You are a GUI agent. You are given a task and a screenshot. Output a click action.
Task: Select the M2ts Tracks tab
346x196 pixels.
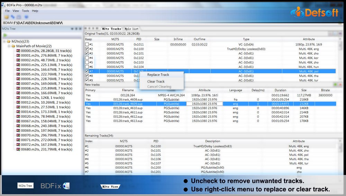pos(111,29)
